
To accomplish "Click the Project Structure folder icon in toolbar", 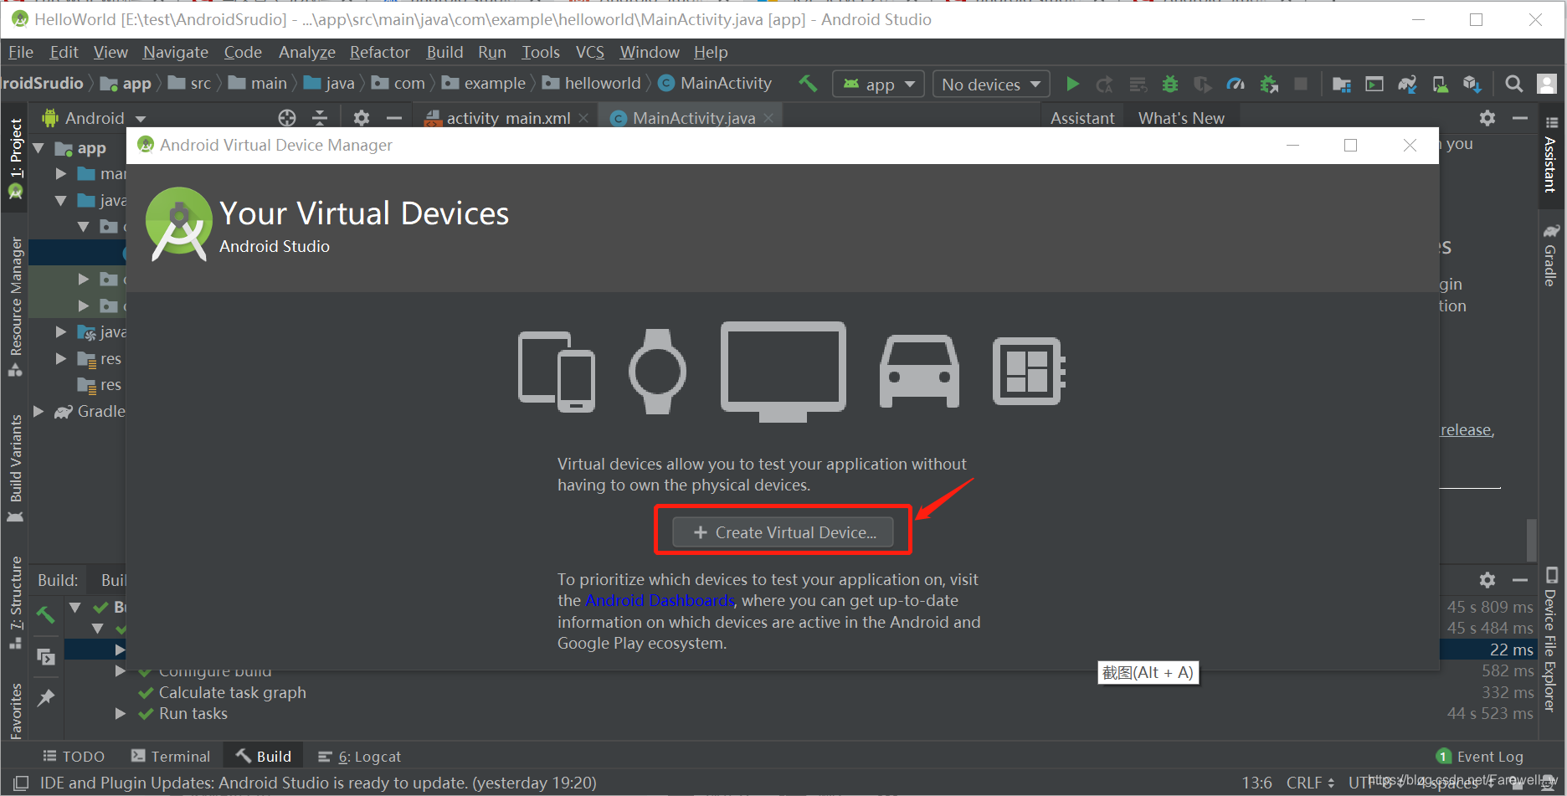I will coord(1342,84).
